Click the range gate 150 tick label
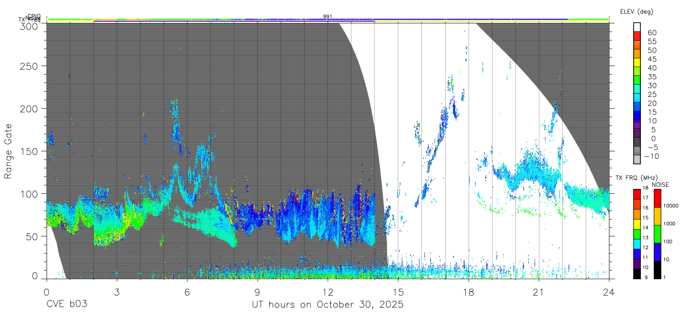Image resolution: width=685 pixels, height=316 pixels. (29, 151)
